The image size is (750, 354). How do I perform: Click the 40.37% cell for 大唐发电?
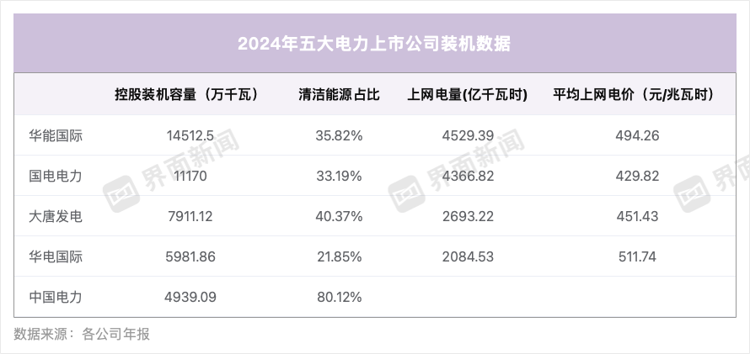coord(339,216)
